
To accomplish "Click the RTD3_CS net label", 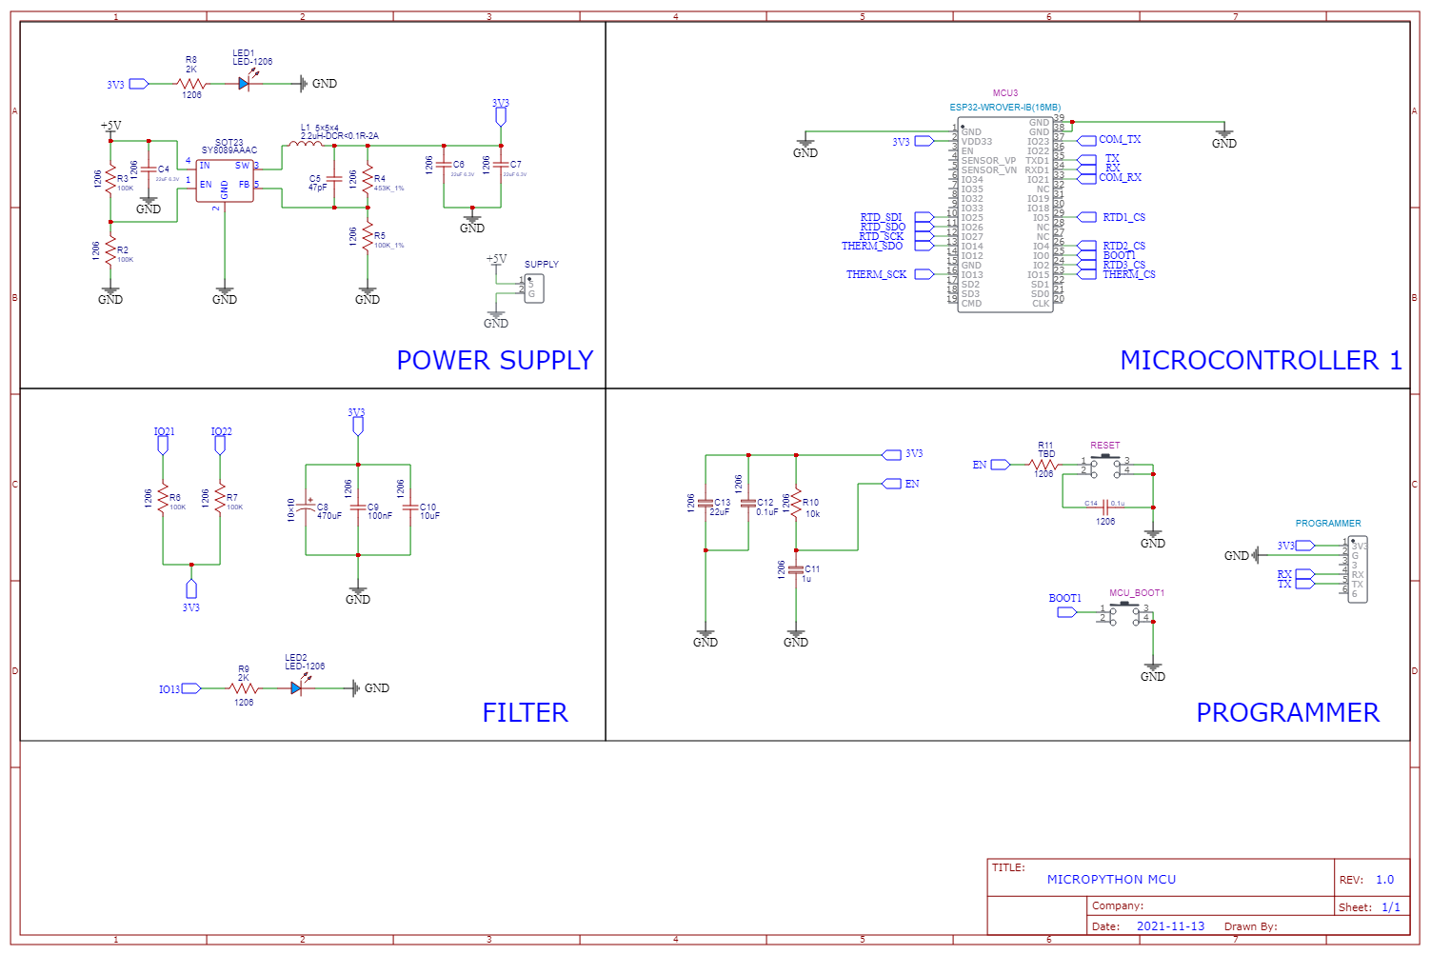I will [x=1123, y=265].
